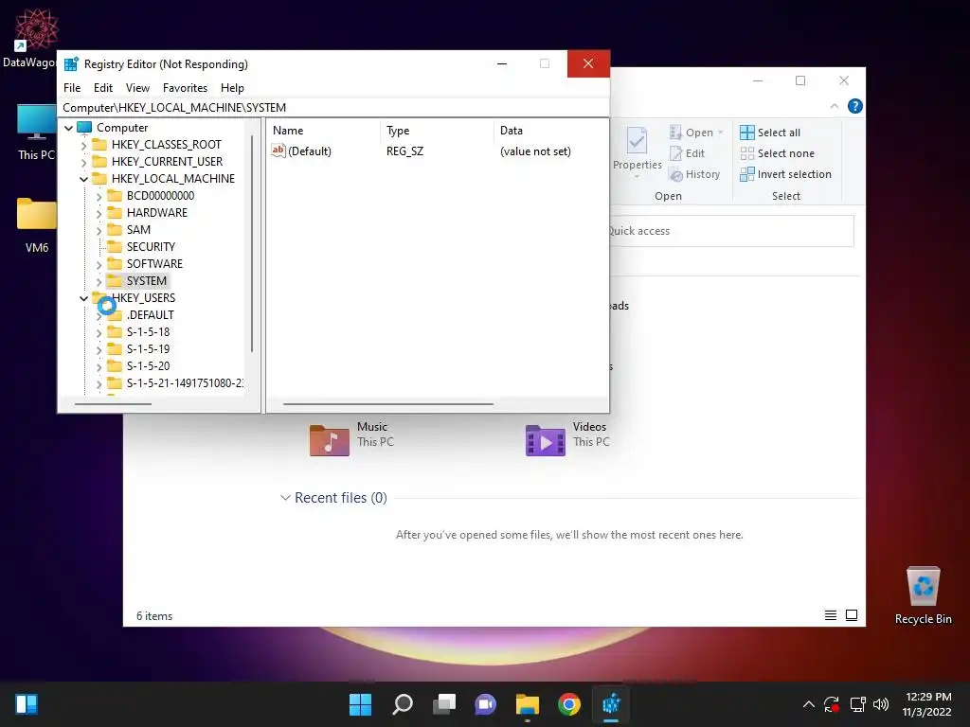Open taskbar Search
The height and width of the screenshot is (727, 970).
pyautogui.click(x=402, y=704)
